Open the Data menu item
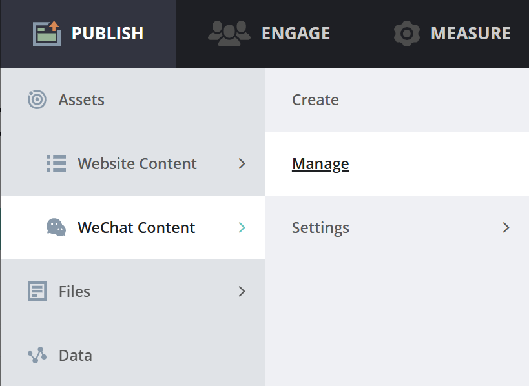The width and height of the screenshot is (529, 386). 76,356
